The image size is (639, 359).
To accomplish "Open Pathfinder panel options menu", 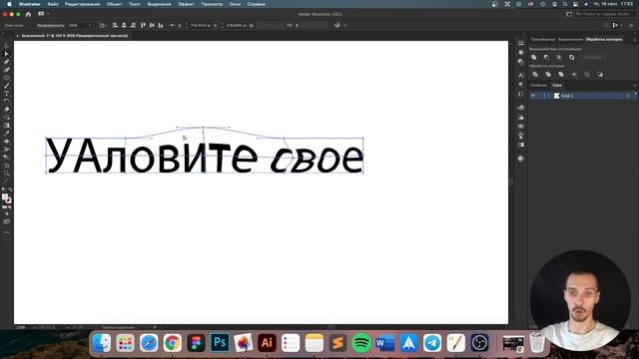I will tap(634, 40).
